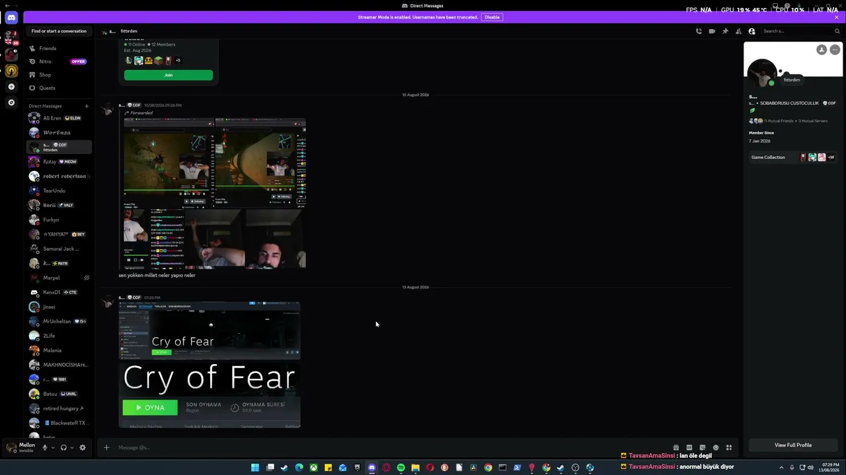Open the Discover servers compass icon
The height and width of the screenshot is (475, 846).
[x=11, y=102]
